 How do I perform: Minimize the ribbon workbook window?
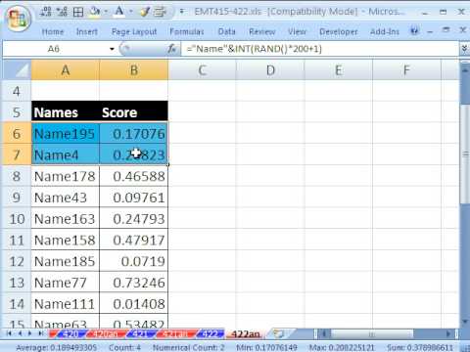pyautogui.click(x=430, y=31)
